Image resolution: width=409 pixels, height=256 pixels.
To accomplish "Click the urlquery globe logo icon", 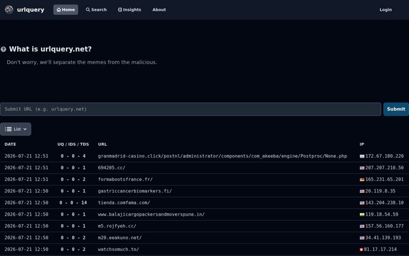I will coord(9,10).
